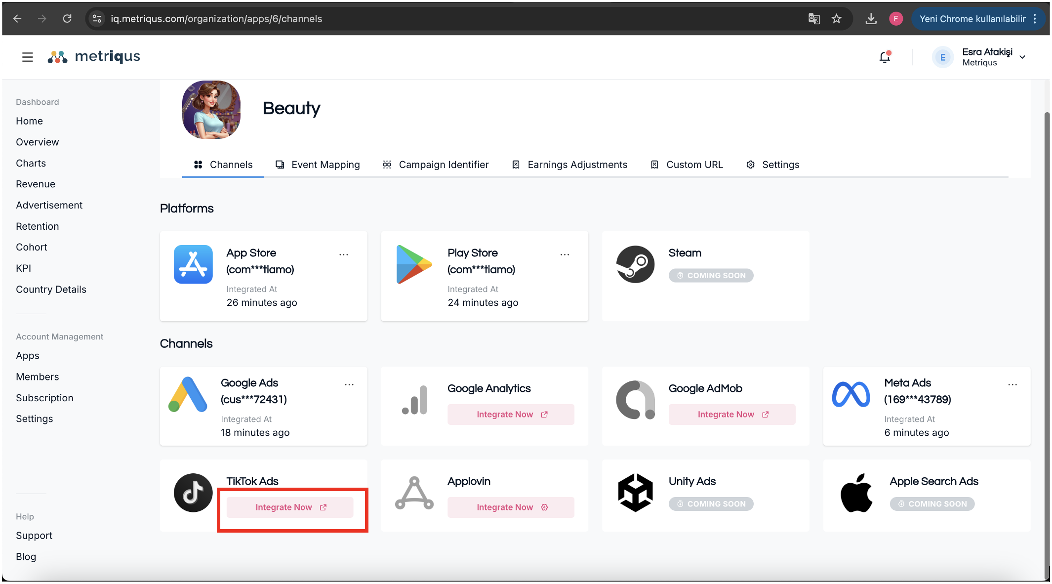The width and height of the screenshot is (1052, 584).
Task: Click the TikTok Ads icon
Action: [193, 493]
